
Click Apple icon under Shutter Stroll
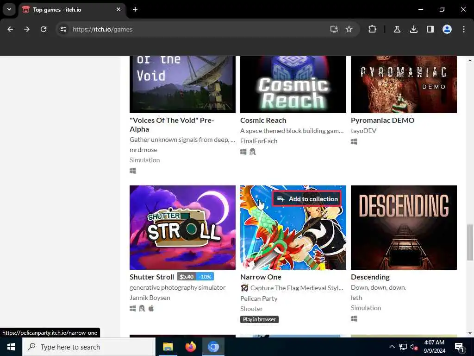[x=151, y=308]
